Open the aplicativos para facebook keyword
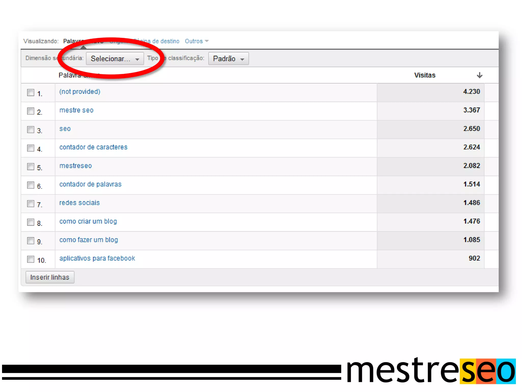 click(x=97, y=258)
